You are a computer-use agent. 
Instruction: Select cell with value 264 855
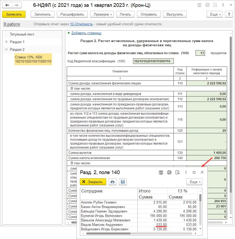point(217,201)
